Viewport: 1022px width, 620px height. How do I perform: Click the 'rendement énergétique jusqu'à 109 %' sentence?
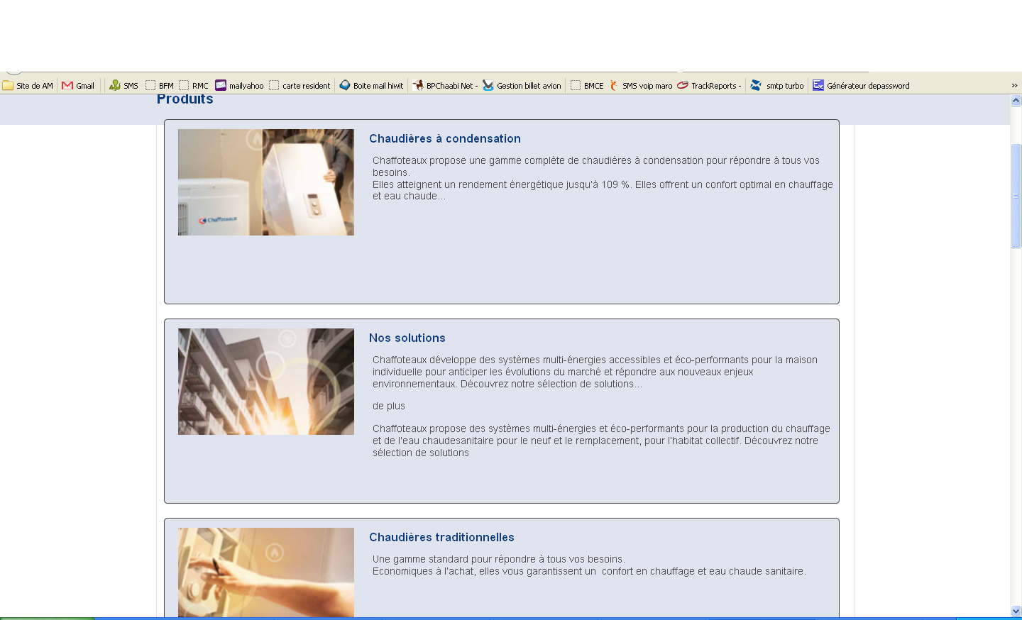pyautogui.click(x=603, y=190)
